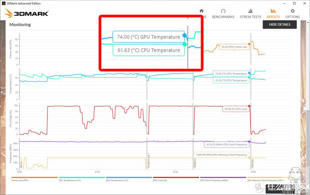Screen dimensions: 310x195
Task: Open Benchmarks via the gauge icon
Action: (x=223, y=11)
